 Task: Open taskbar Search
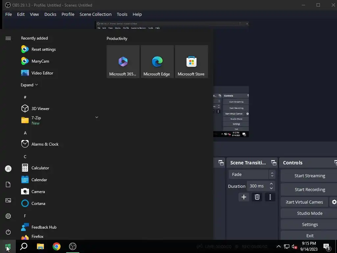pos(24,246)
